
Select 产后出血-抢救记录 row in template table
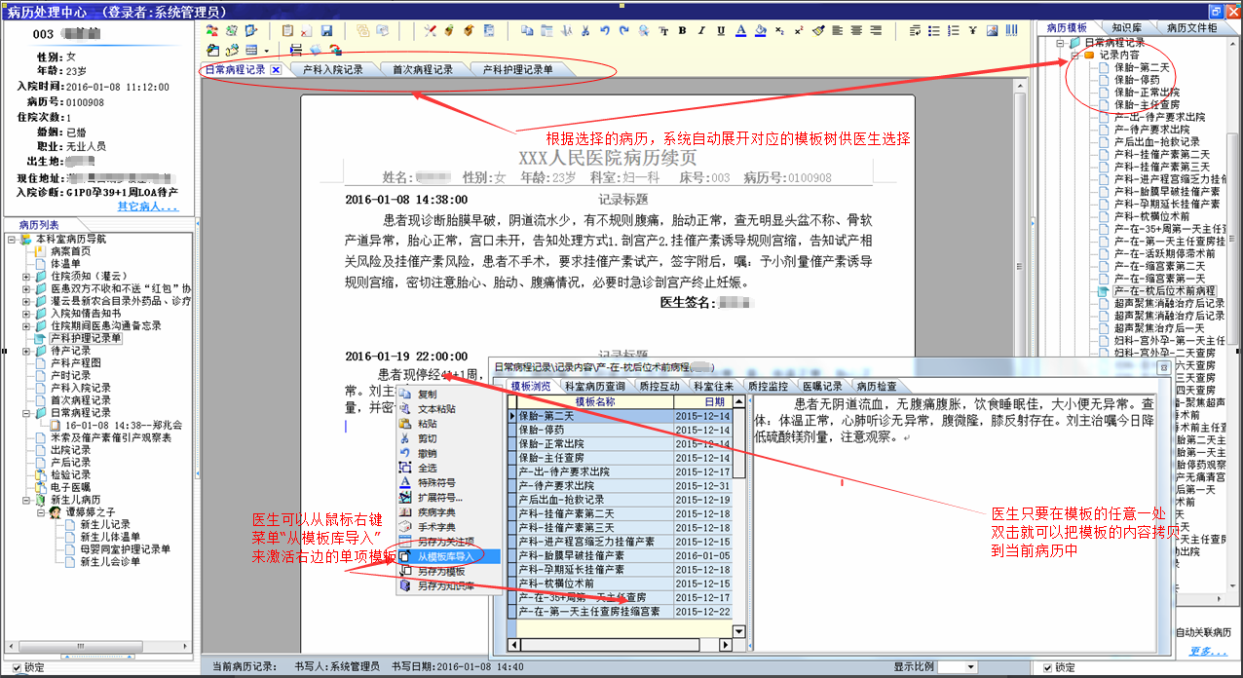(618, 500)
